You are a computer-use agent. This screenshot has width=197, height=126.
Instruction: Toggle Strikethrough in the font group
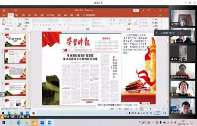(46, 25)
